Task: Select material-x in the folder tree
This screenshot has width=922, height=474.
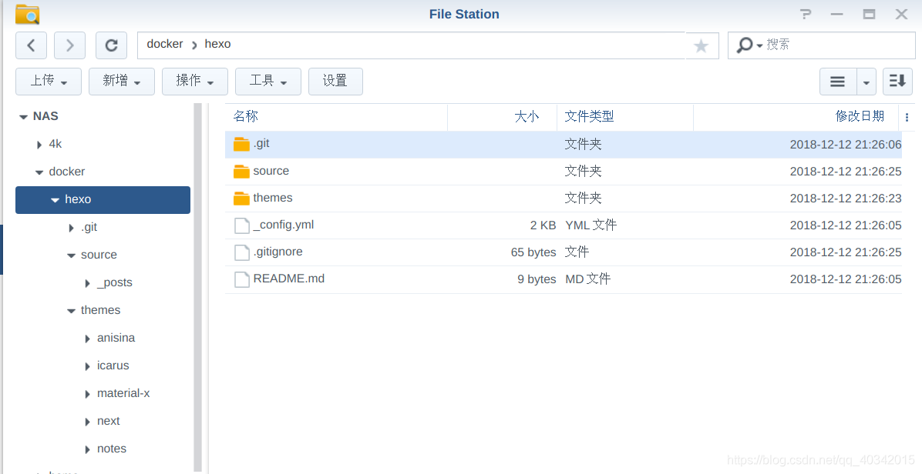Action: tap(123, 392)
